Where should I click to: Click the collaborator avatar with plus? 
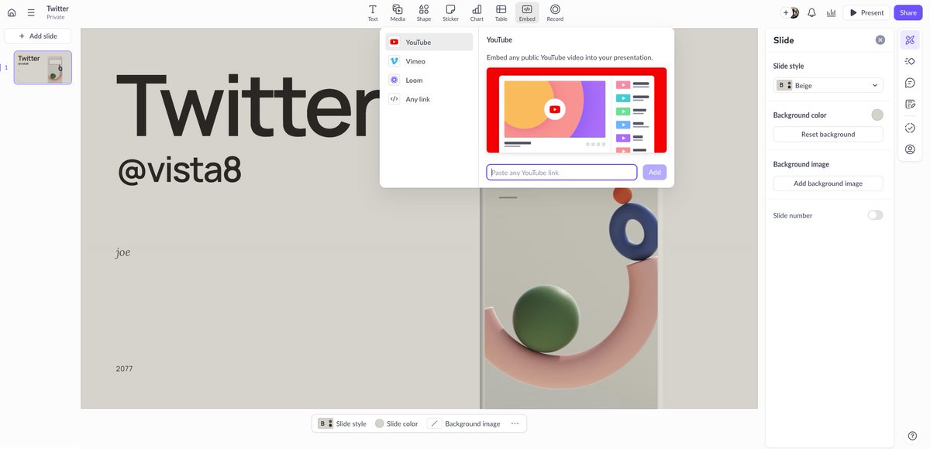(x=790, y=12)
